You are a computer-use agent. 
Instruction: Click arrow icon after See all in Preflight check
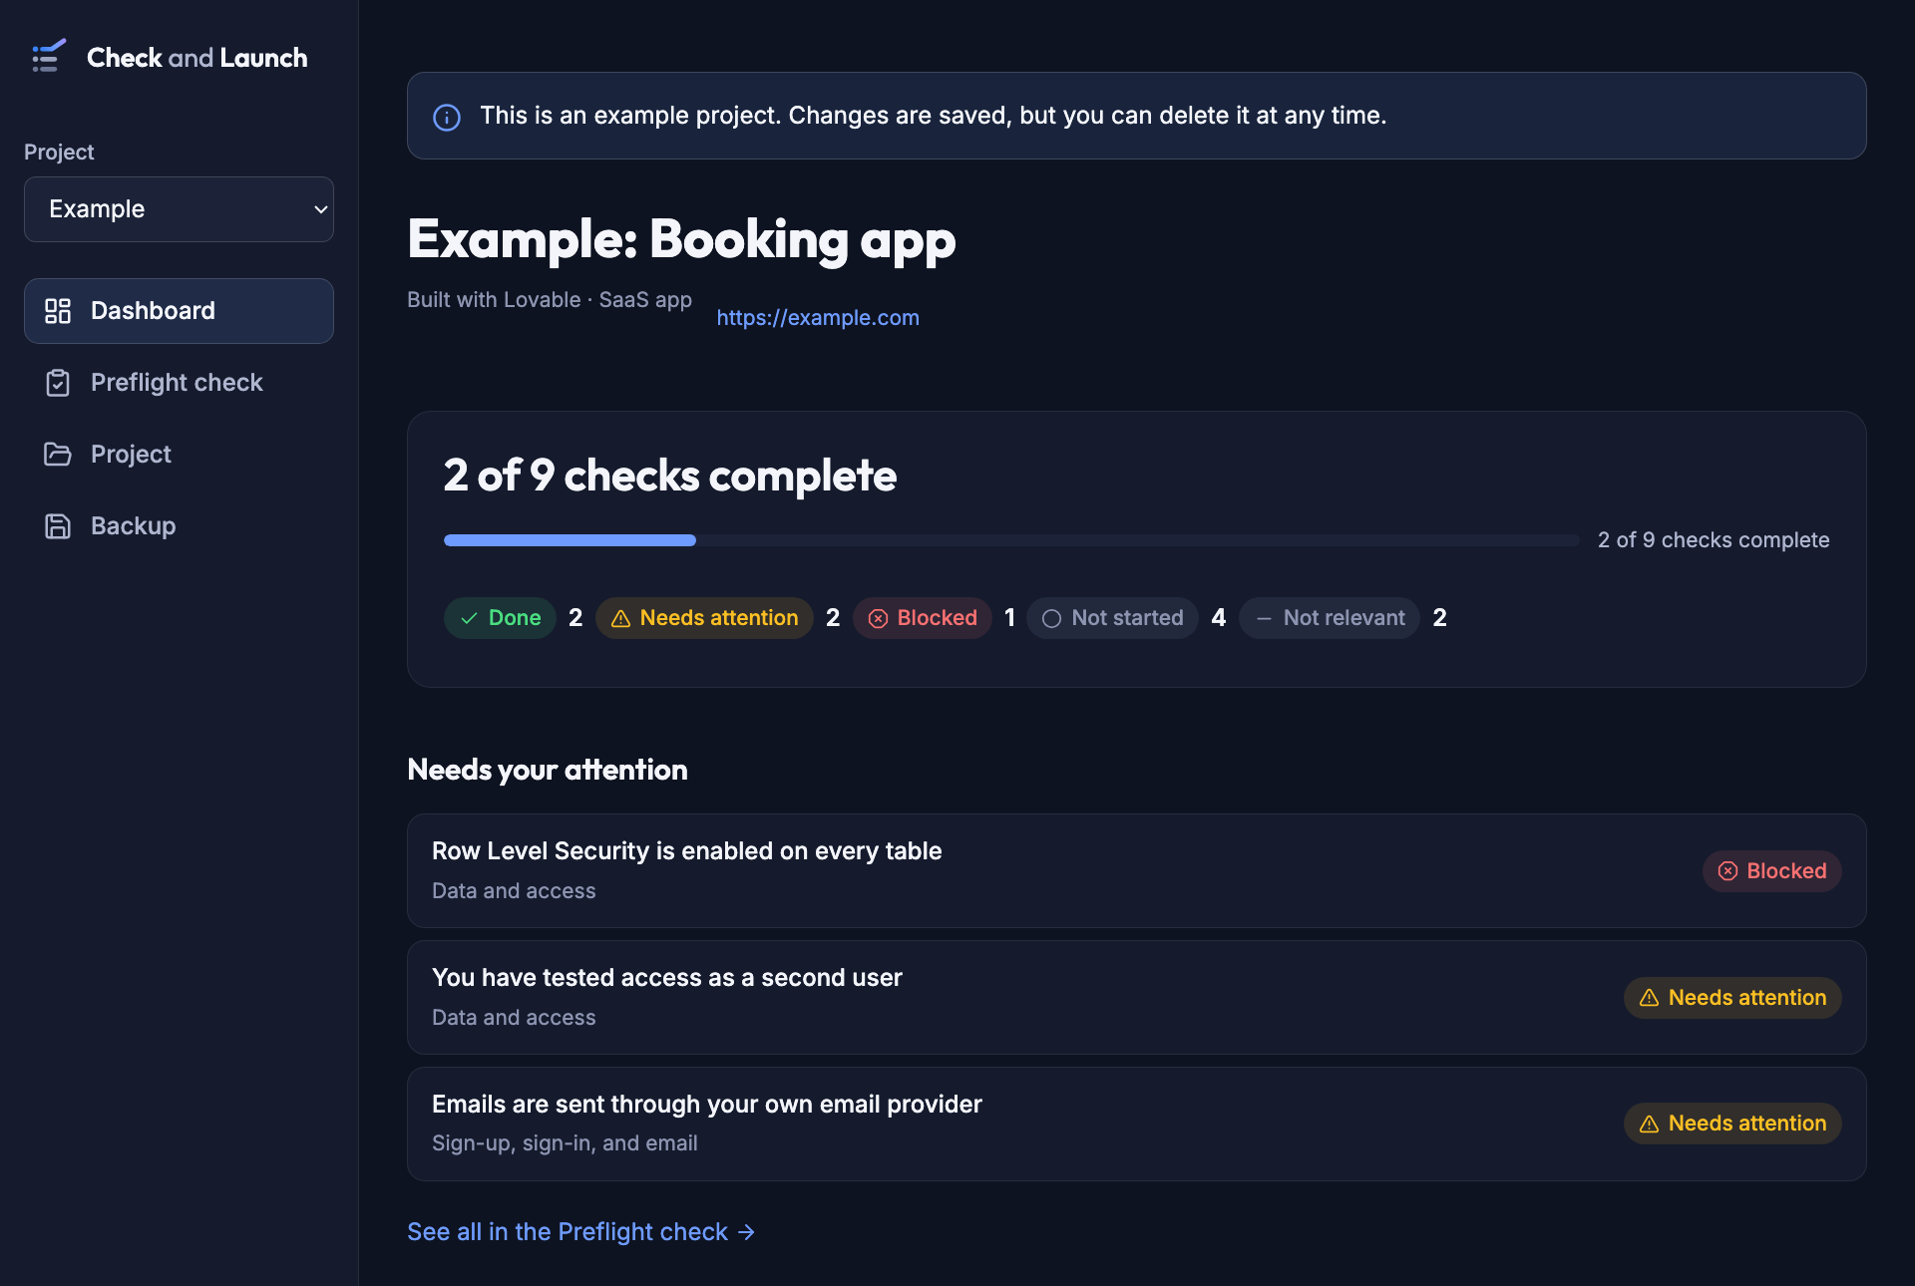point(746,1233)
